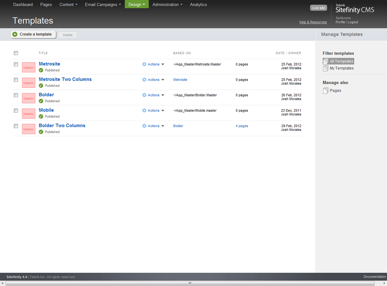
Task: Click the Live site button
Action: click(318, 8)
